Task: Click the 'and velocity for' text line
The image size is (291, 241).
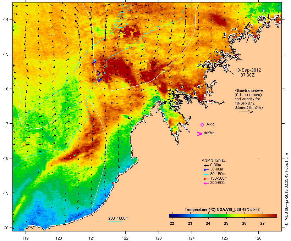Action: point(247,99)
